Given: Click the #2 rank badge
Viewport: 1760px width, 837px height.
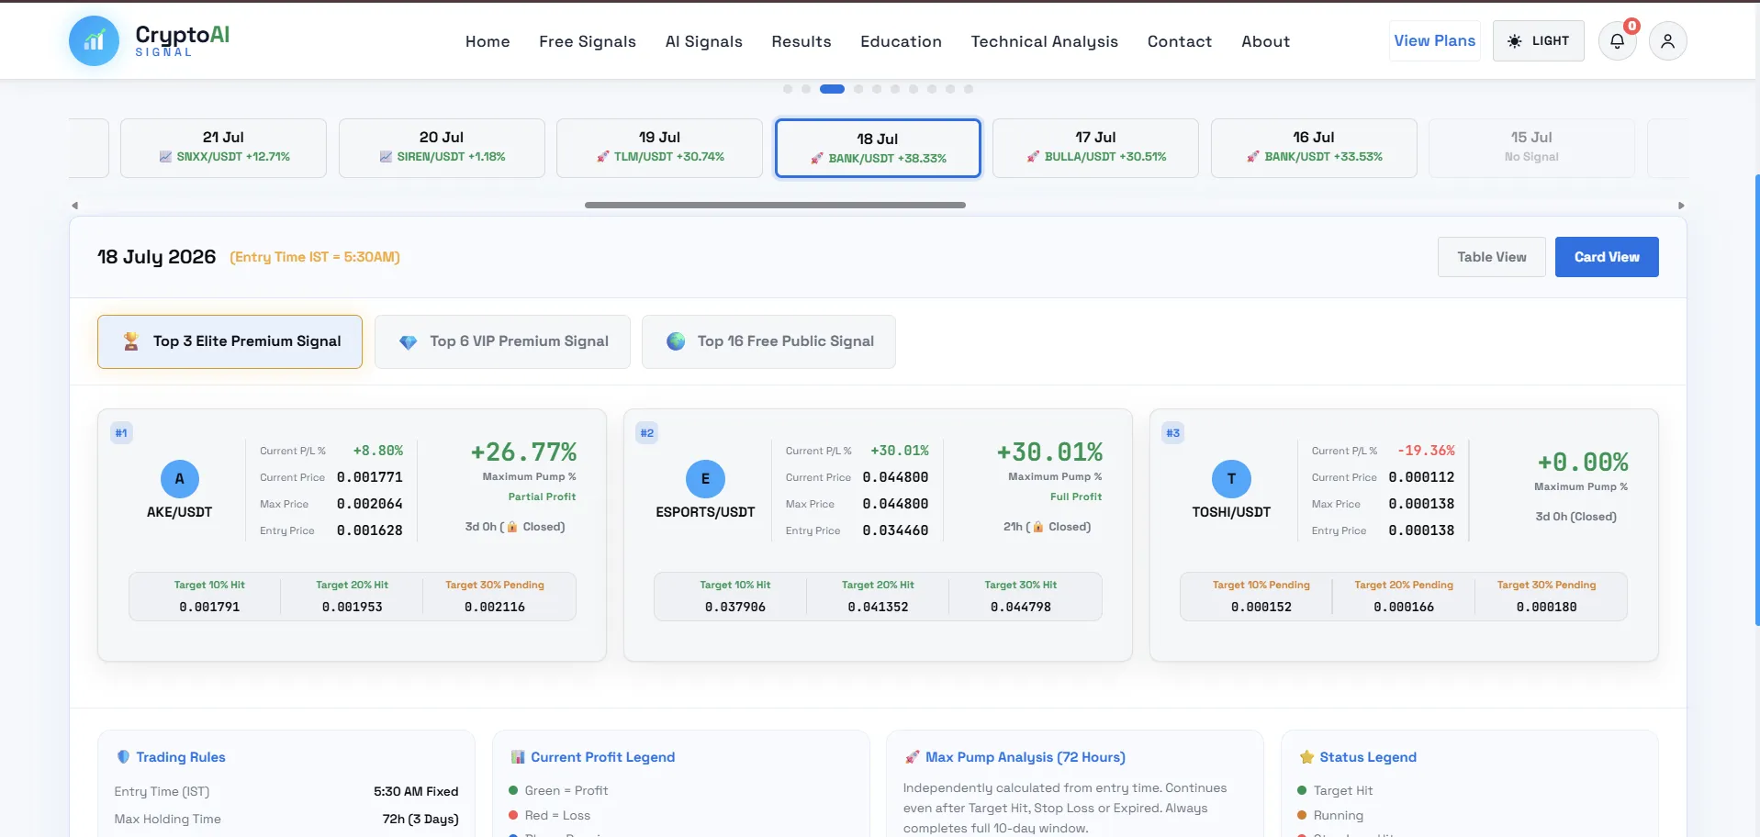Looking at the screenshot, I should pyautogui.click(x=647, y=433).
